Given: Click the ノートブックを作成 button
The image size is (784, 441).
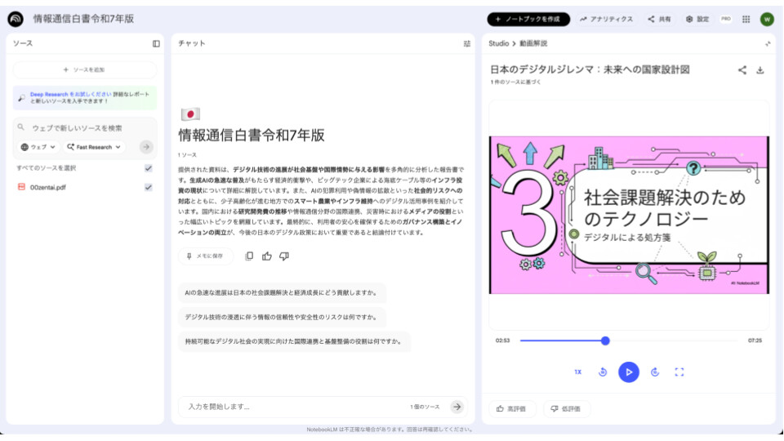Looking at the screenshot, I should click(528, 19).
